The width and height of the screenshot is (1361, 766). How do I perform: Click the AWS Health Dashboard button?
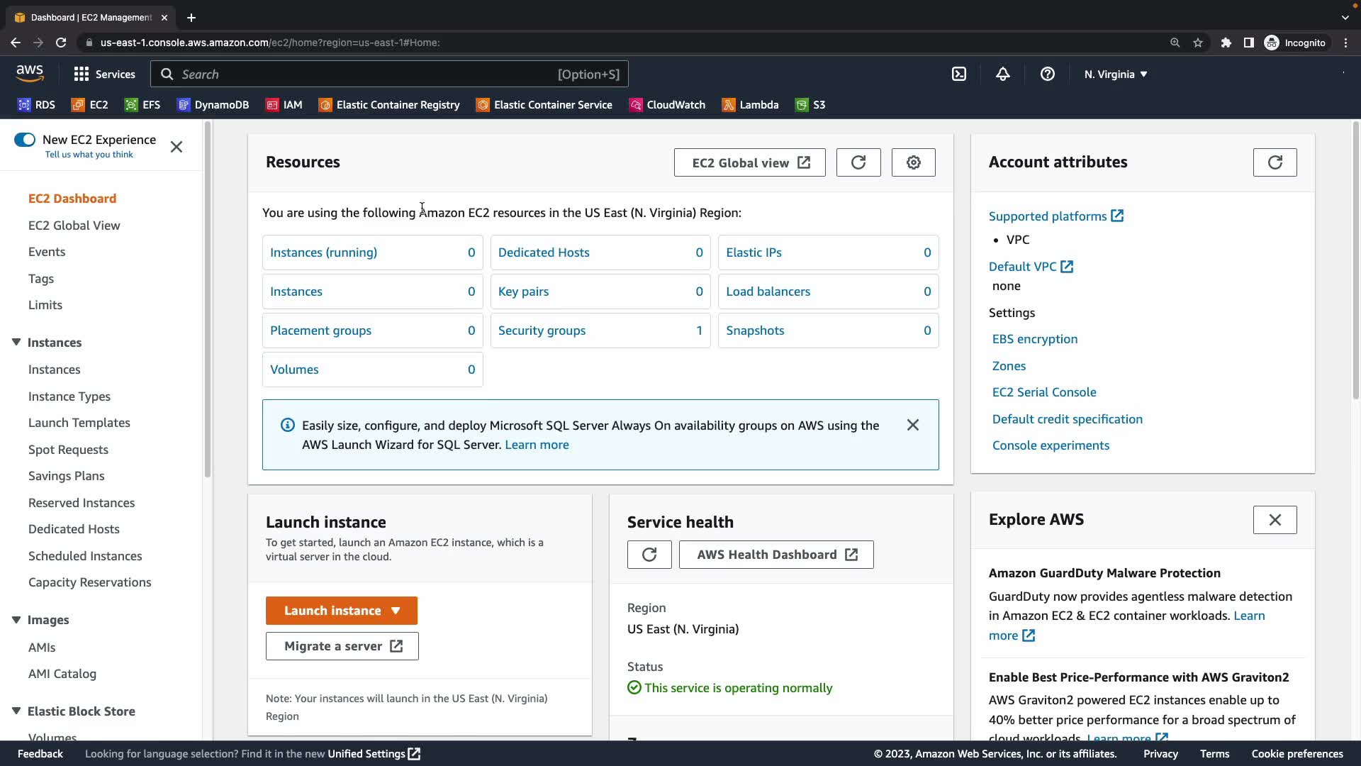(x=775, y=555)
